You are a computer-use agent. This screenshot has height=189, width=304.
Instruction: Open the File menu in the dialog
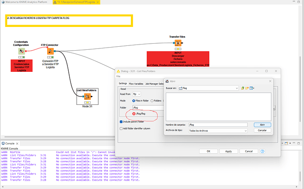(x=119, y=76)
